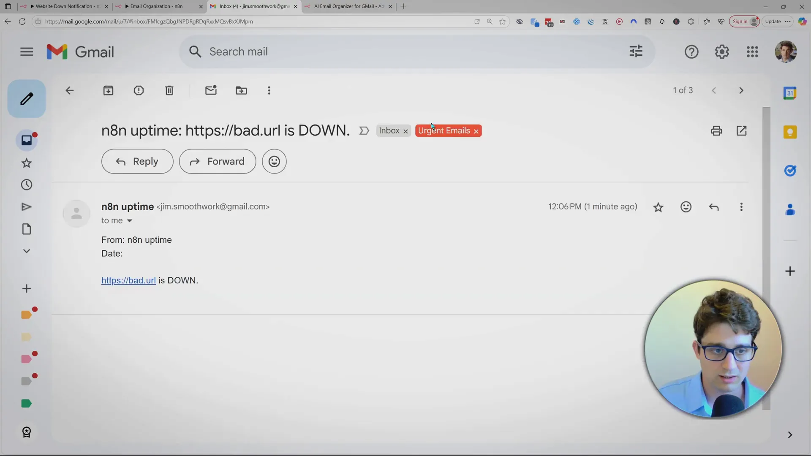Open Google apps grid

pos(752,52)
